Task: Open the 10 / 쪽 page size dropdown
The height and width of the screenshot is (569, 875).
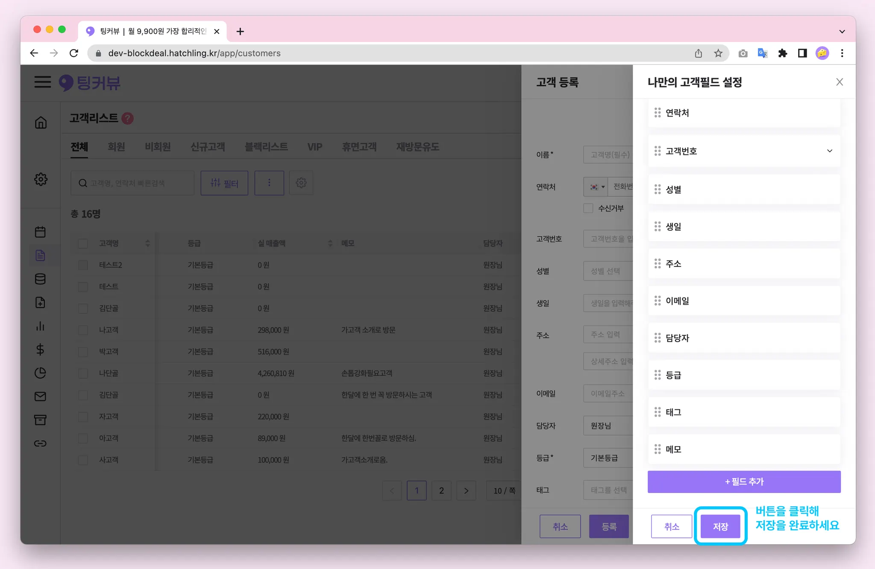Action: point(504,490)
